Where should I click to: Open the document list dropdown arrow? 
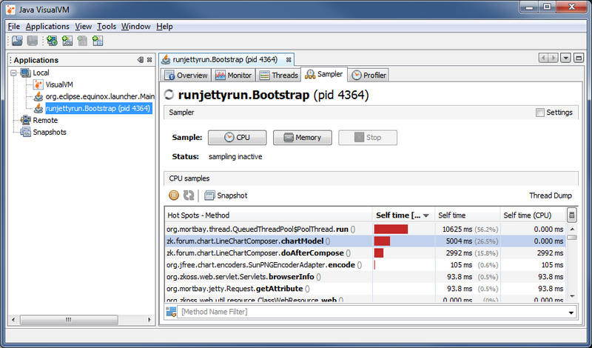click(565, 58)
